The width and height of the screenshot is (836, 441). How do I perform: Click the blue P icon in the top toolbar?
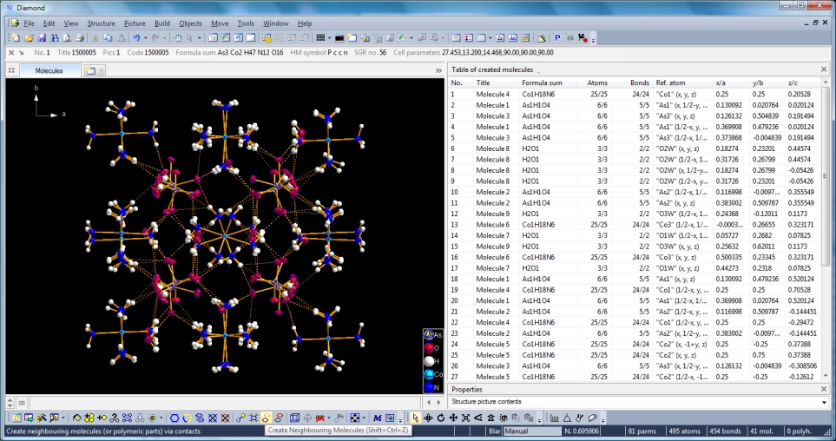click(557, 38)
